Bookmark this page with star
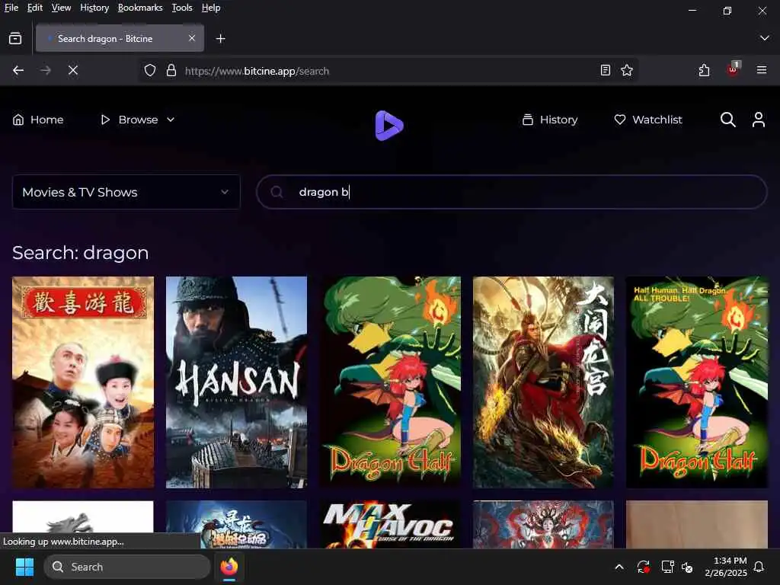This screenshot has width=780, height=585. pos(627,71)
